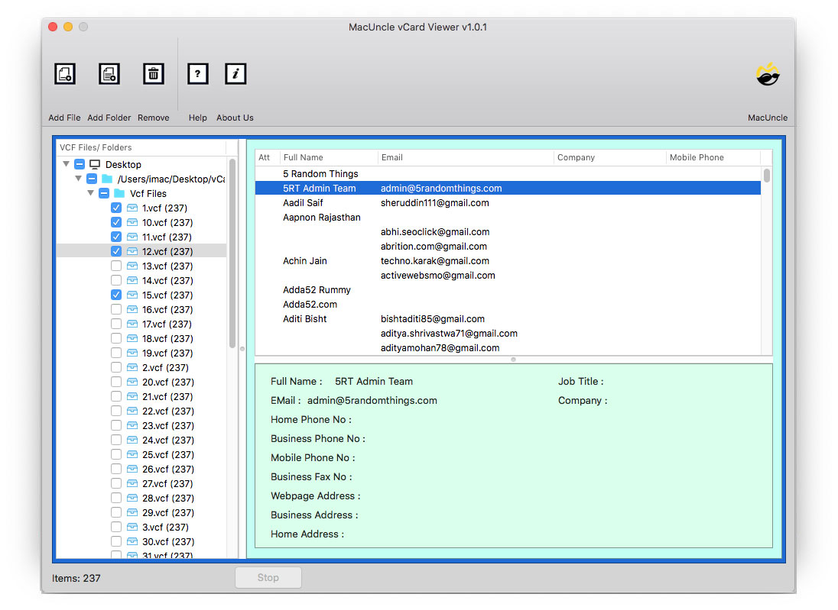Collapse the /Users/imac/Desktop folder node
The height and width of the screenshot is (610, 838).
point(78,178)
